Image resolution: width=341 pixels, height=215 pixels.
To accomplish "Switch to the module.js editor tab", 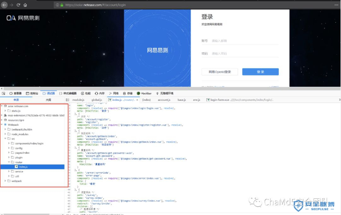I will tap(78, 100).
